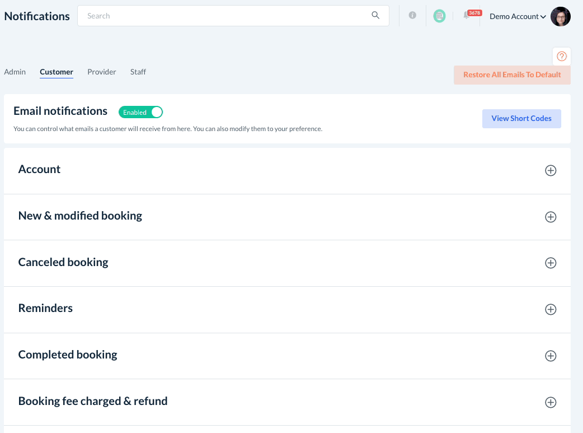Toggle the Email notifications Enabled switch
The image size is (583, 433).
click(140, 112)
